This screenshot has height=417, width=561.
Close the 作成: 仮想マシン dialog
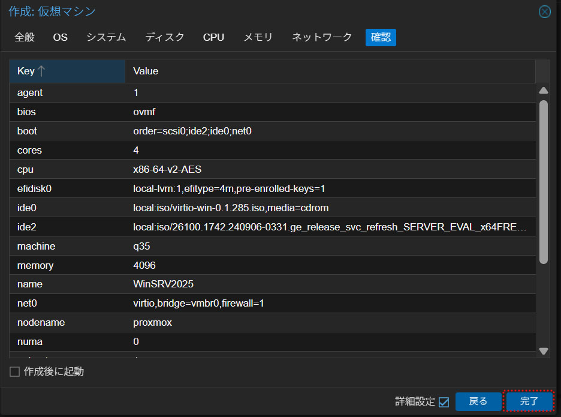(x=544, y=12)
